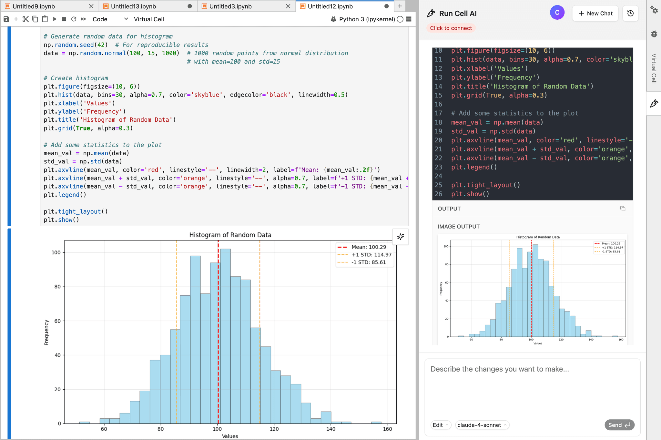Click the Describe changes input field
The height and width of the screenshot is (440, 661).
pyautogui.click(x=533, y=381)
